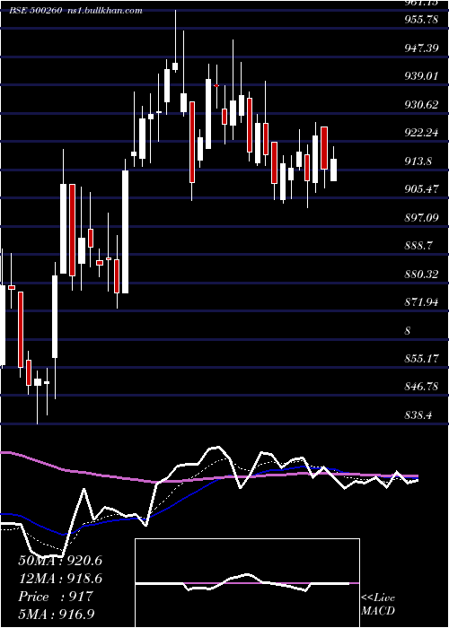Click the '50MA : 920.6' readout

(x=60, y=561)
